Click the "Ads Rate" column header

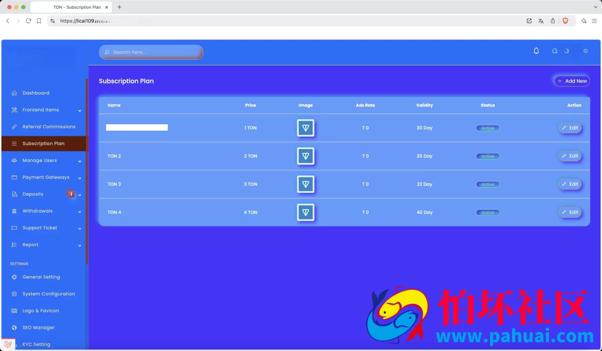pos(365,105)
